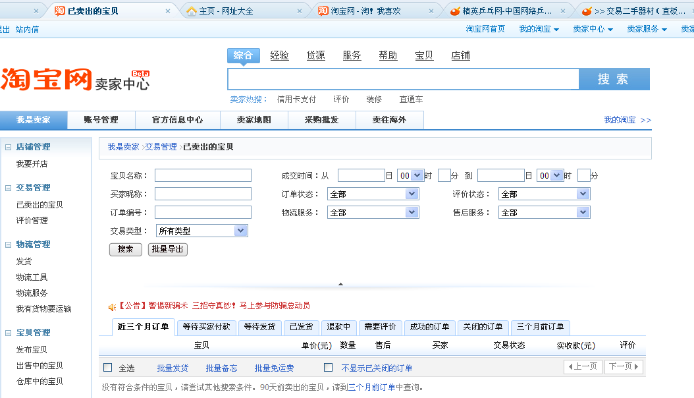Tick the 全选 select-all checkbox
Screen dimensions: 694x398
[x=108, y=368]
